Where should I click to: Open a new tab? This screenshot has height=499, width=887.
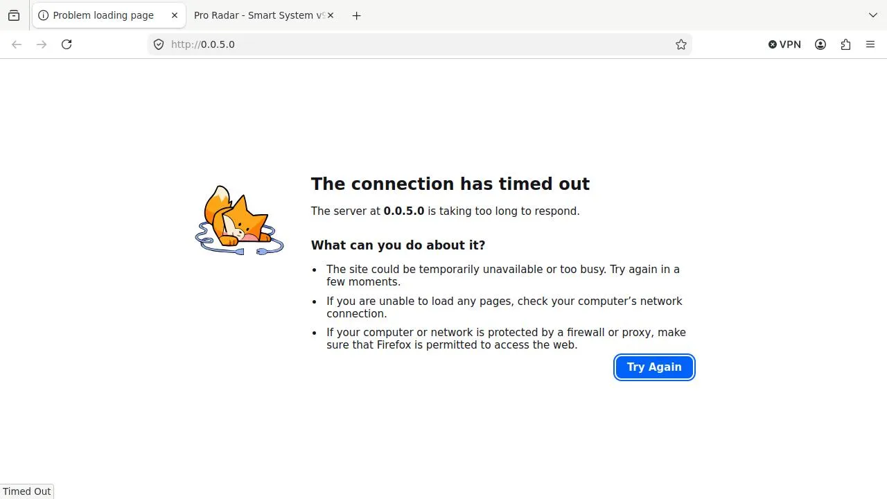pos(356,15)
